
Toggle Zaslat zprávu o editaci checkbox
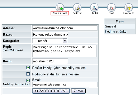tap(28, 80)
